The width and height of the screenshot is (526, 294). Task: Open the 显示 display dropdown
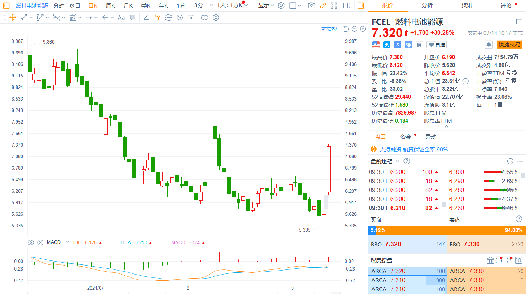(x=266, y=5)
